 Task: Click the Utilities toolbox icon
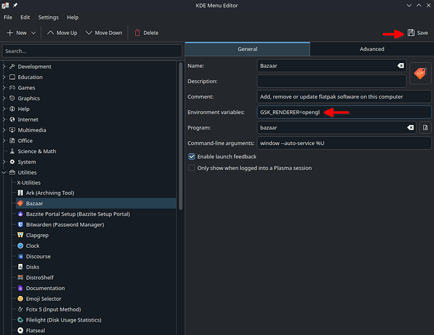point(12,173)
